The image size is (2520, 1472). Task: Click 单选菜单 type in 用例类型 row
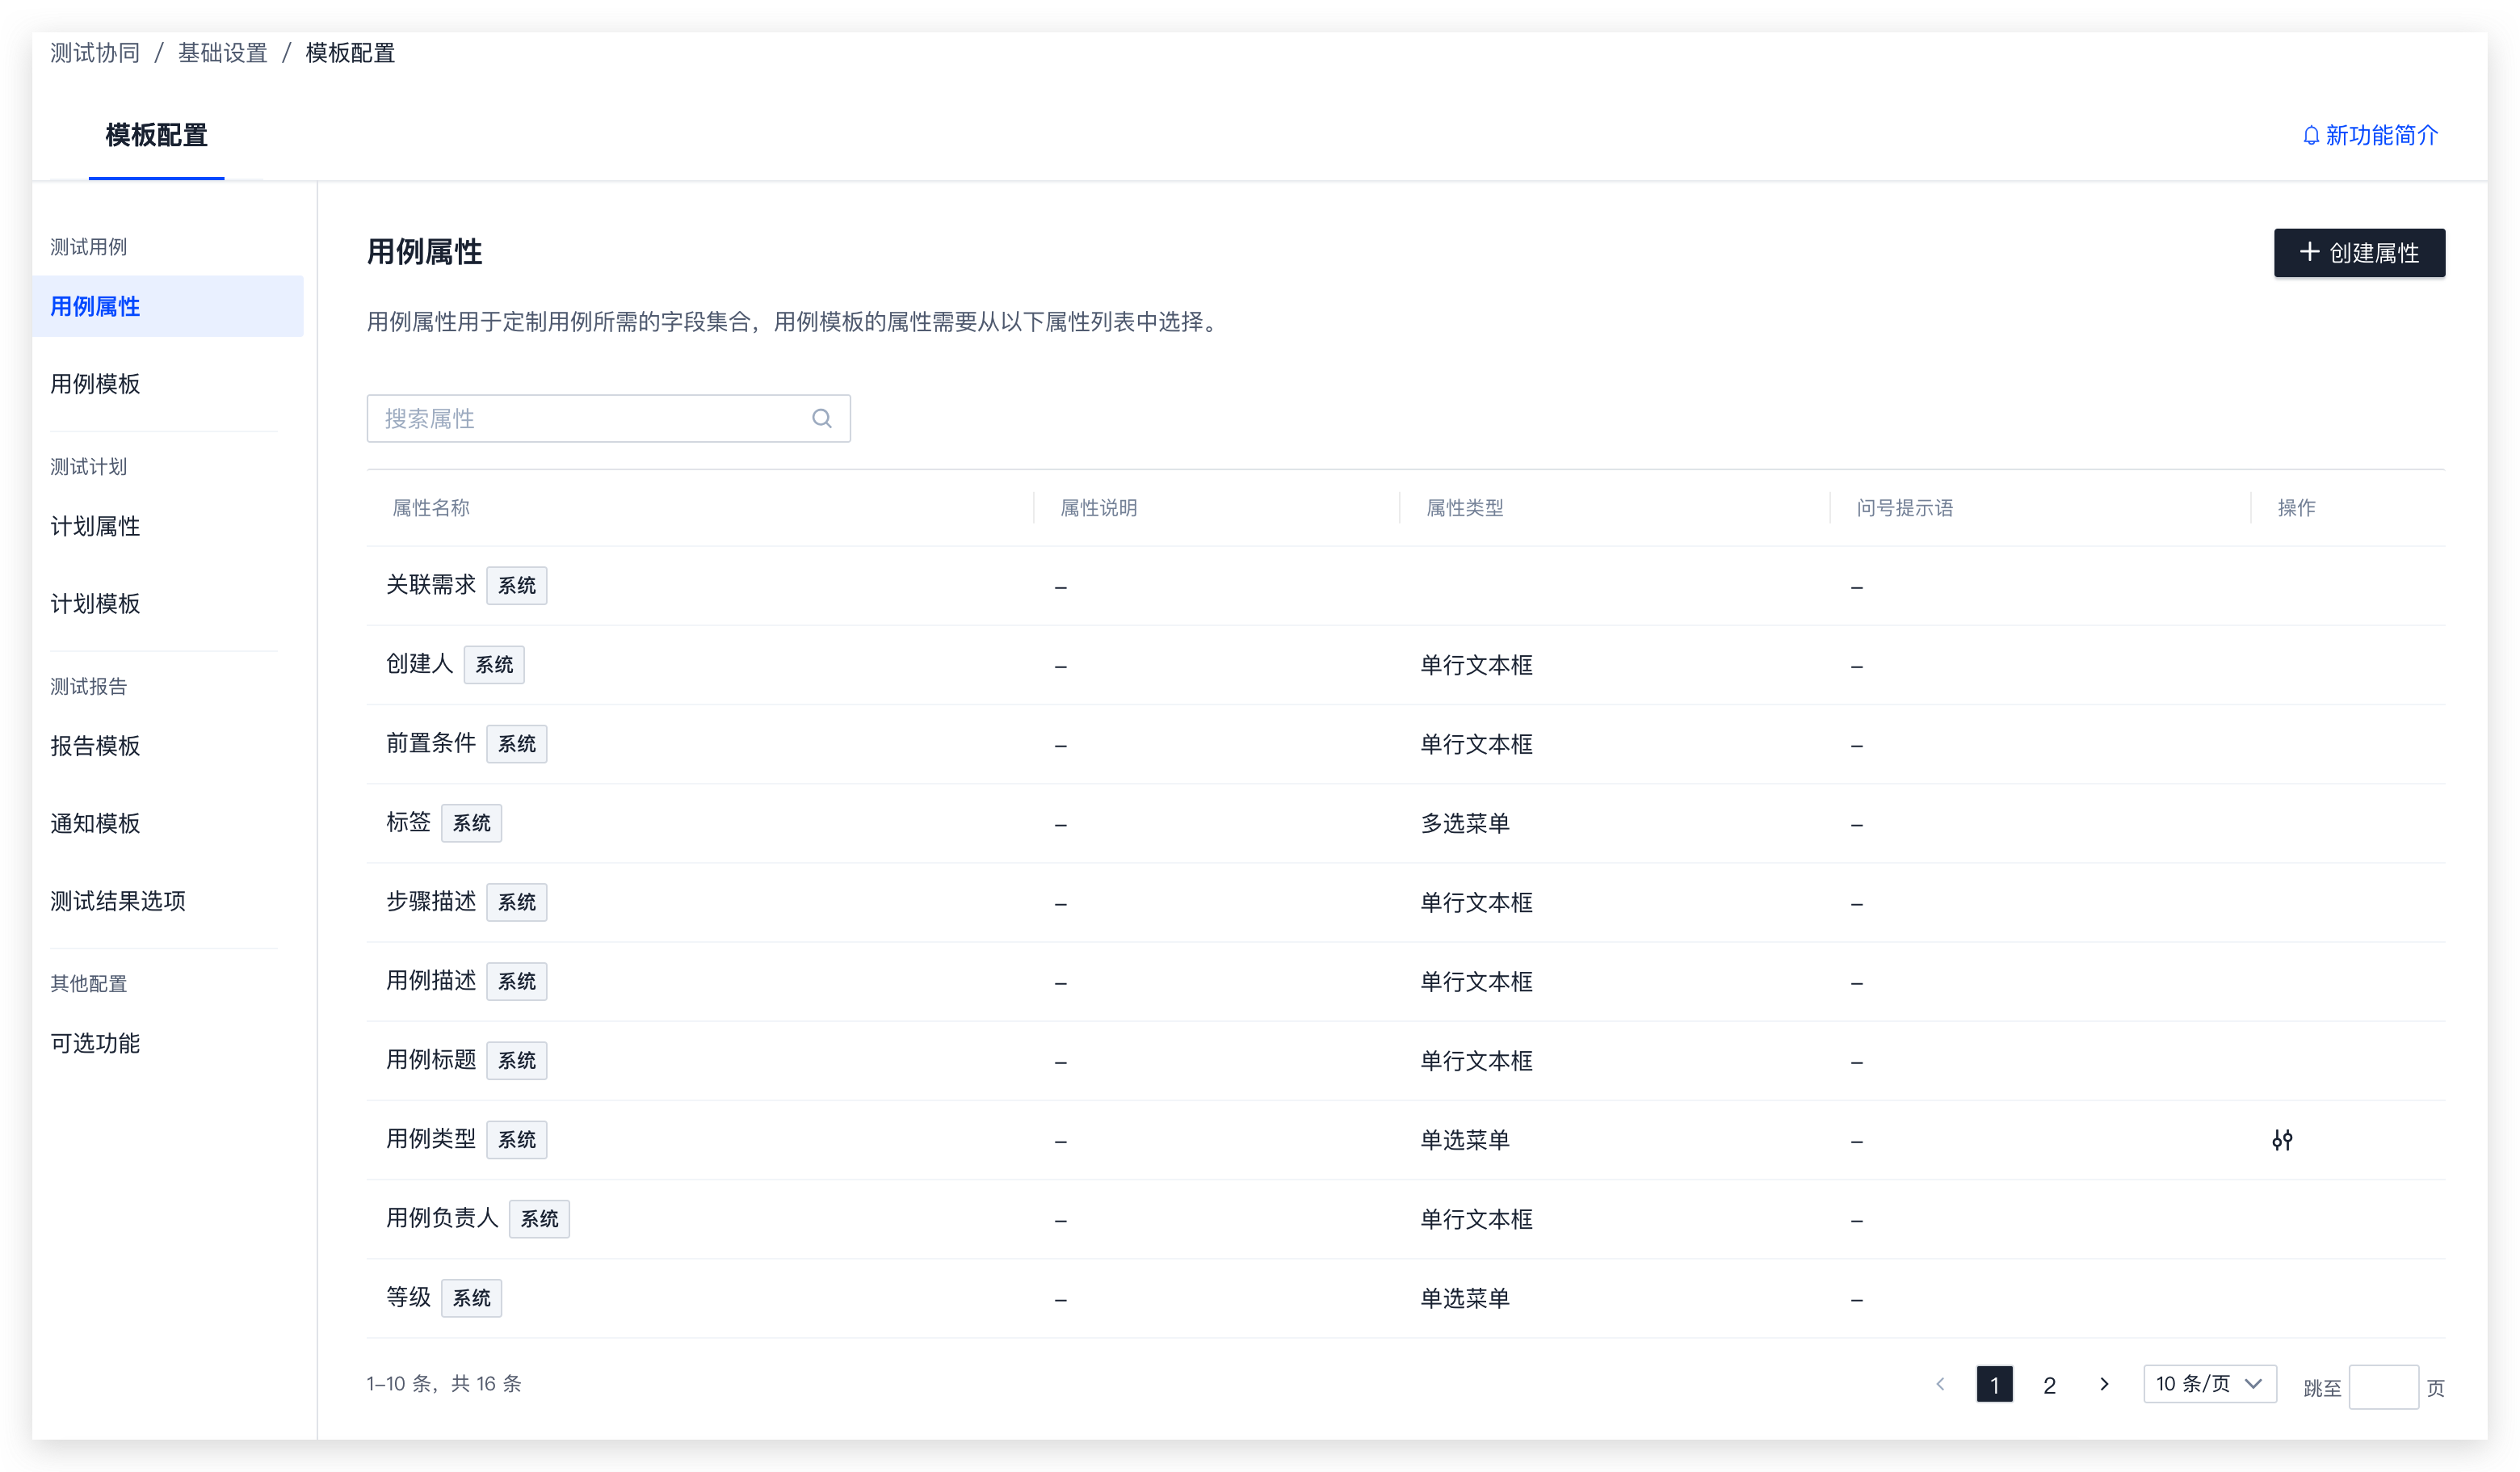pyautogui.click(x=1464, y=1140)
